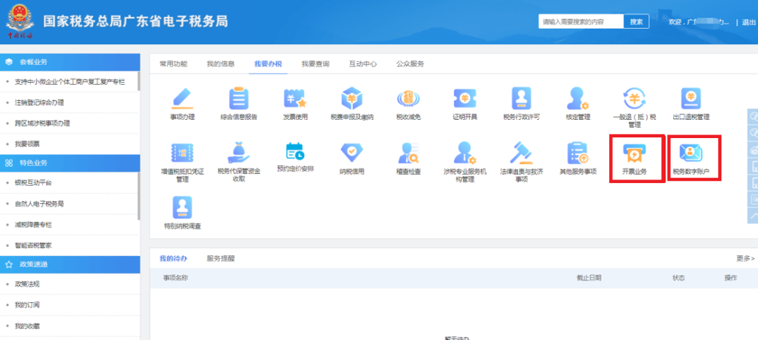This screenshot has width=758, height=340.
Task: Open the 证明开具 icon
Action: click(465, 99)
